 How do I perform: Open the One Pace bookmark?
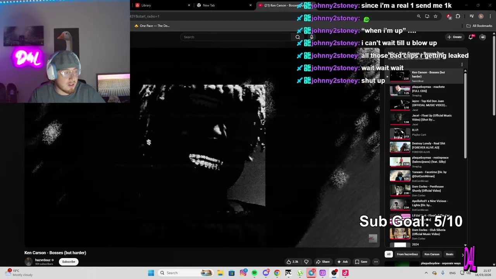tap(152, 26)
